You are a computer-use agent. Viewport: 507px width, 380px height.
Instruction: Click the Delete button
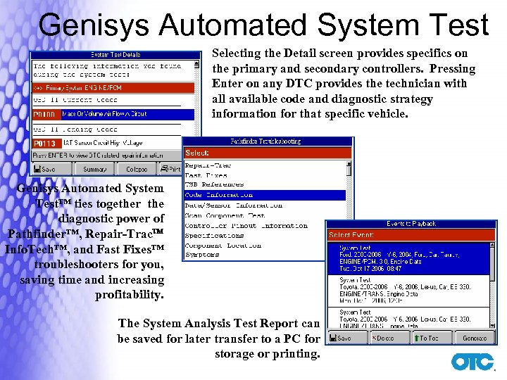pyautogui.click(x=390, y=338)
